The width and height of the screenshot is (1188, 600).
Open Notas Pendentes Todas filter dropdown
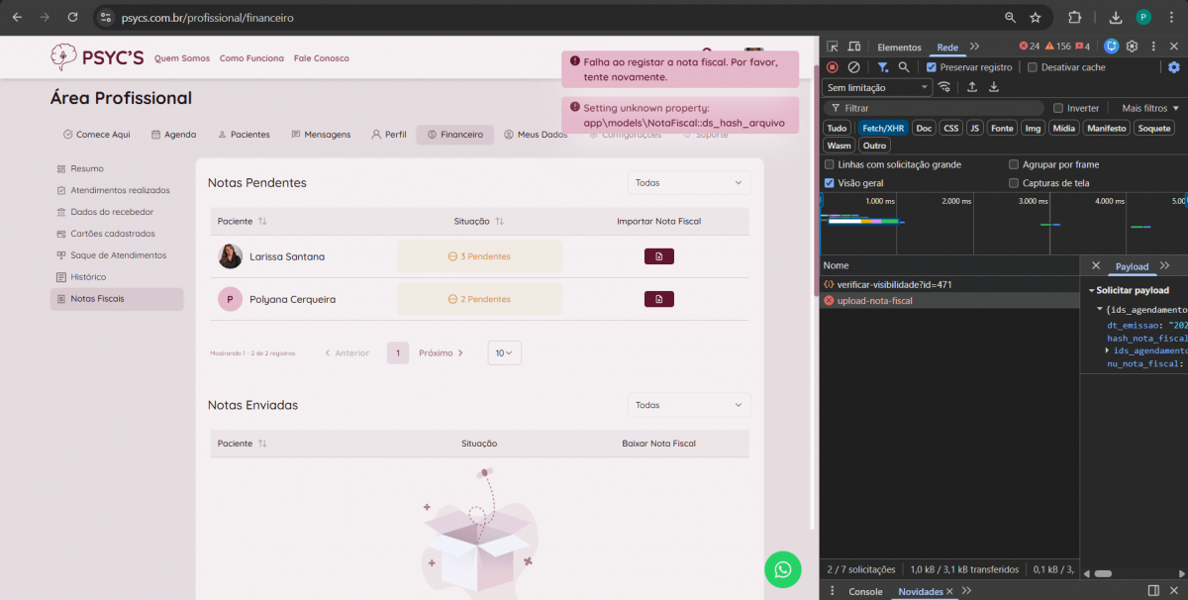689,183
